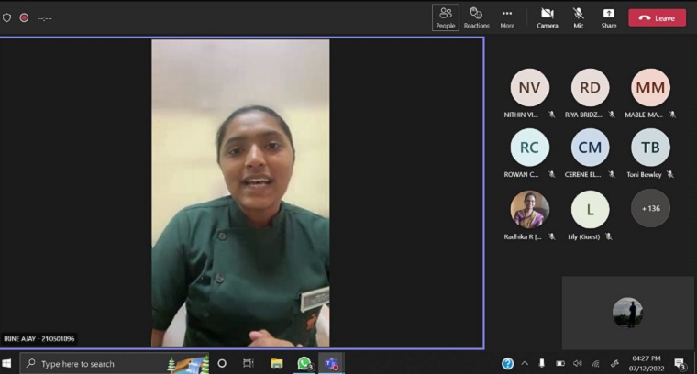697x374 pixels.
Task: Open Task View on the taskbar
Action: click(x=249, y=363)
